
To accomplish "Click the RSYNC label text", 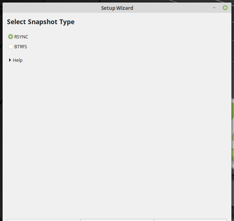I will click(21, 37).
